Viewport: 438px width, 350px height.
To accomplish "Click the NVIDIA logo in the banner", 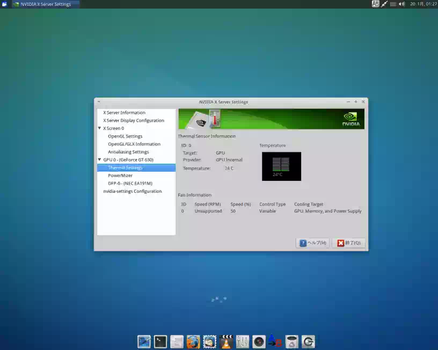I will click(351, 119).
